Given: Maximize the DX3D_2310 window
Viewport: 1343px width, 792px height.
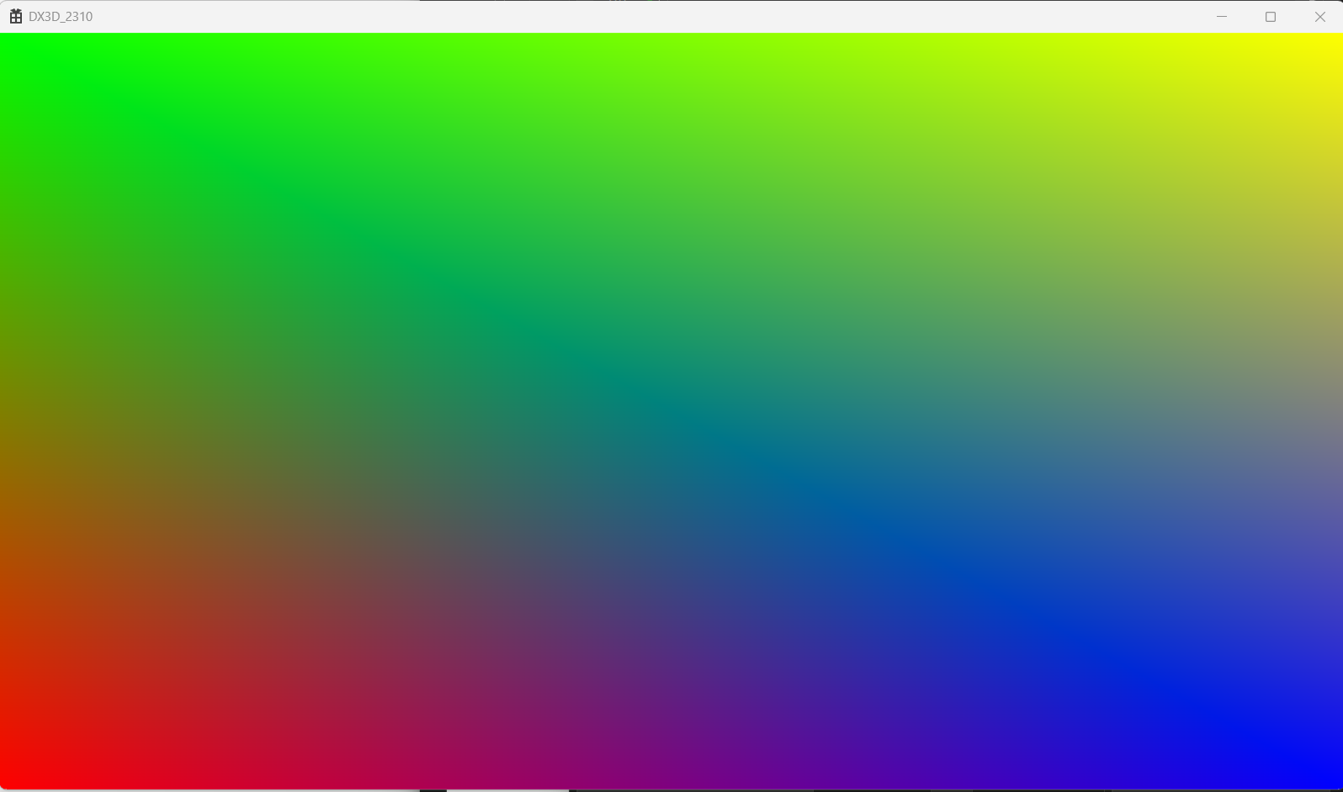Looking at the screenshot, I should click(1271, 17).
